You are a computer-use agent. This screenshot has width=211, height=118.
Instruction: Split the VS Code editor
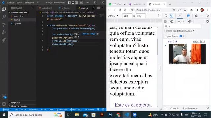pos(99,8)
